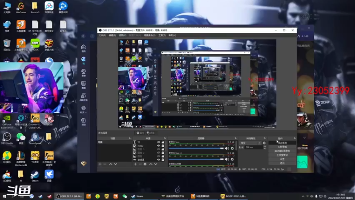Screen dimensions: 355x200
Task: Mute first mixer channel speaker icon
Action: pyautogui.click(x=227, y=148)
